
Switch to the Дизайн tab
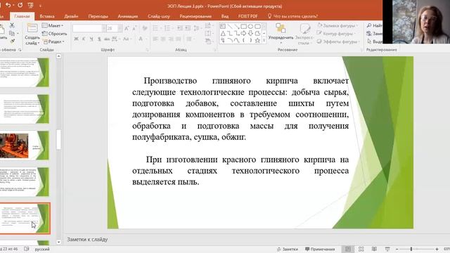(x=71, y=16)
